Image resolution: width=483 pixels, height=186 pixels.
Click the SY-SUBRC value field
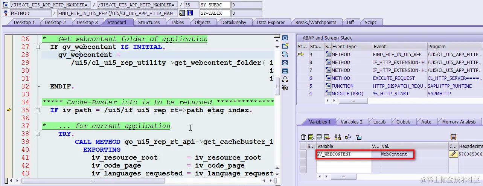pyautogui.click(x=247, y=5)
